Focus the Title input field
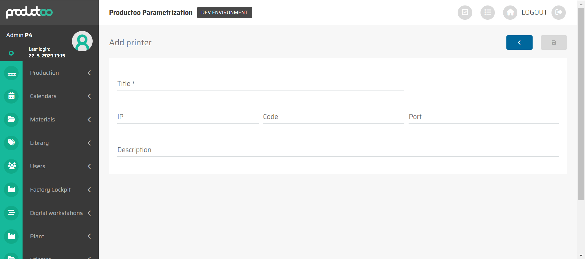Image resolution: width=585 pixels, height=259 pixels. (x=261, y=84)
